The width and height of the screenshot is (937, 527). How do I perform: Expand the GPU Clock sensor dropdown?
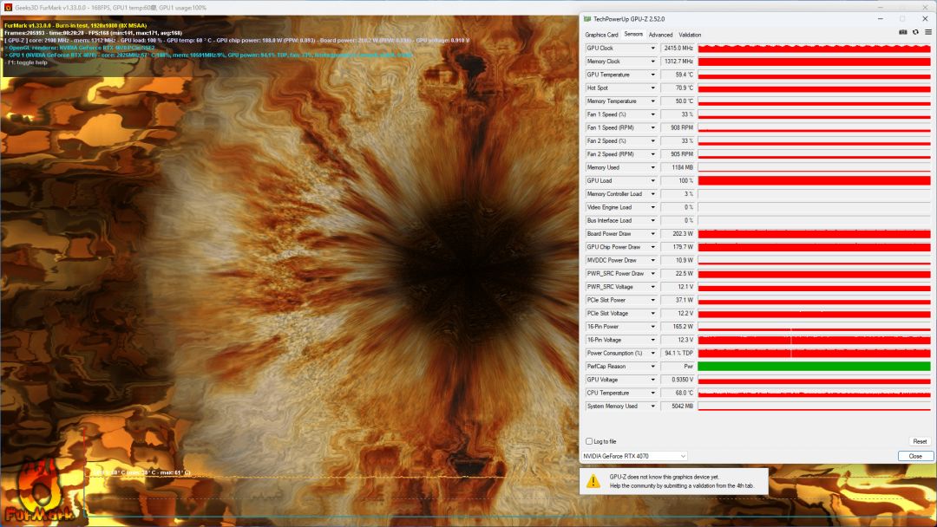click(652, 49)
